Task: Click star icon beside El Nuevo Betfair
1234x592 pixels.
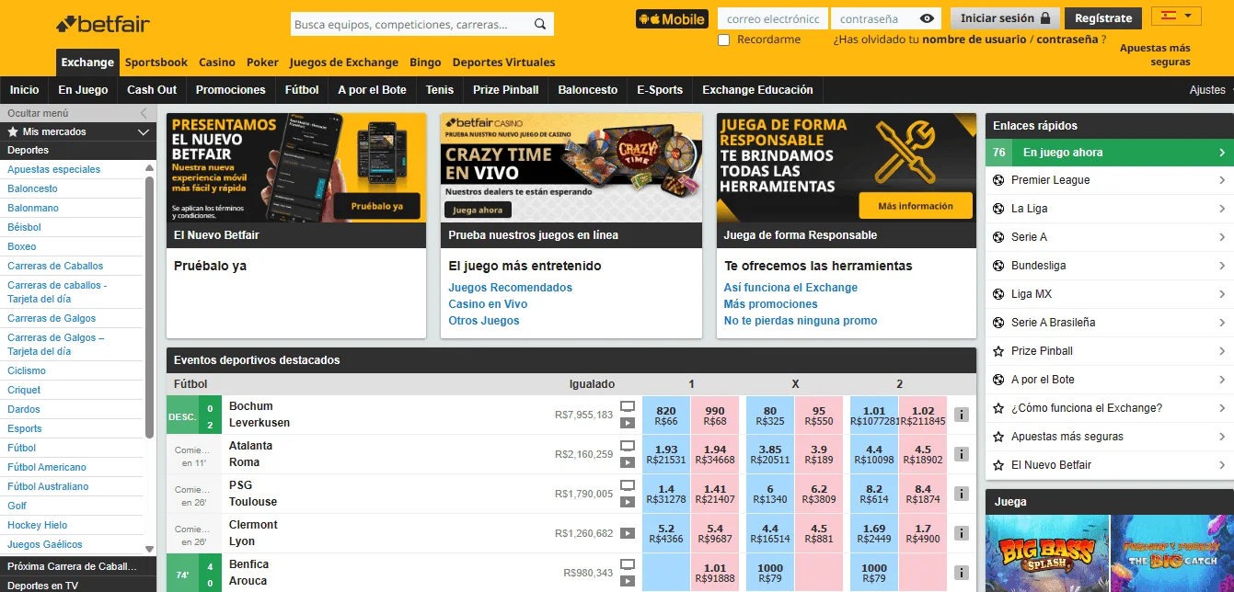Action: click(x=998, y=465)
